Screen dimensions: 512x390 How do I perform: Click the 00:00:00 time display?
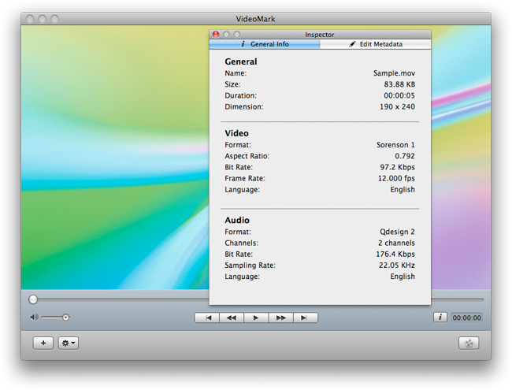(x=467, y=318)
